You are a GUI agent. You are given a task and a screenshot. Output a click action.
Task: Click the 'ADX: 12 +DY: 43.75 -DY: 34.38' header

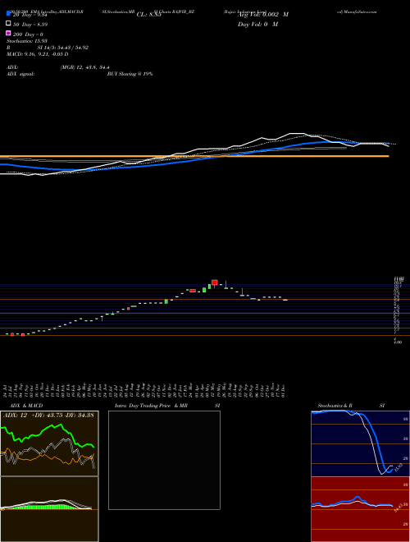[x=48, y=415]
